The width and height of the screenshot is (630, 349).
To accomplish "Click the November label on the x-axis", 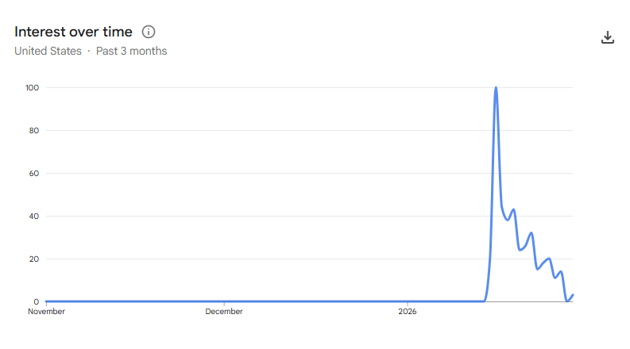I will (x=46, y=312).
